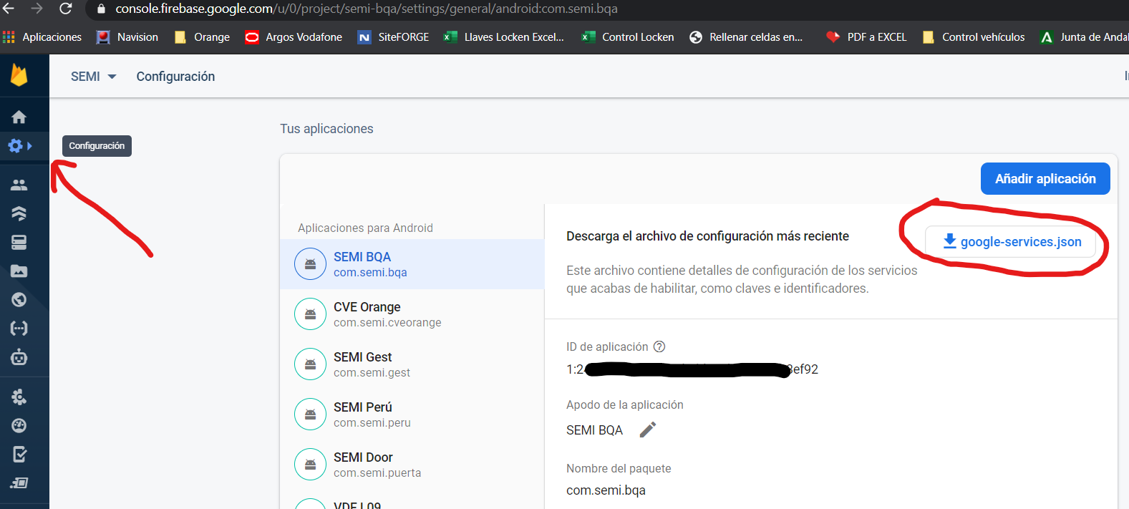
Task: Open PDF a EXCEL bookmark
Action: 866,37
